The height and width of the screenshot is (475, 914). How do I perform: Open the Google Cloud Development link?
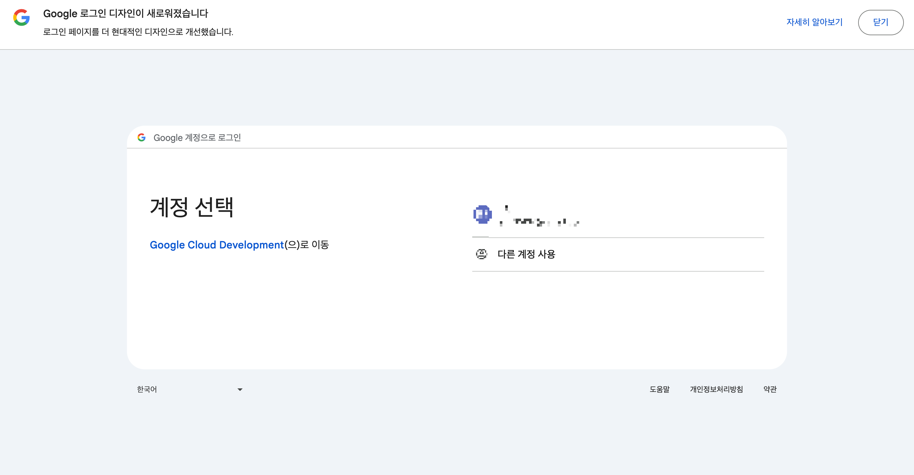[217, 245]
